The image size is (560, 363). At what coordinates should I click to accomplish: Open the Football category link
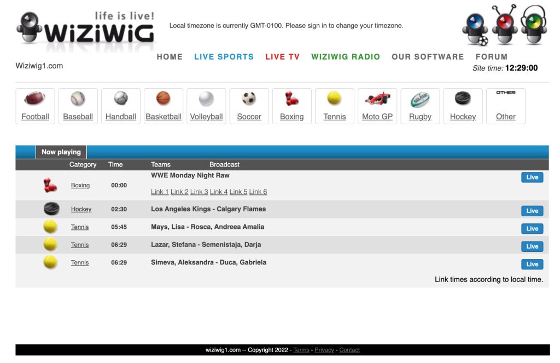pyautogui.click(x=35, y=117)
